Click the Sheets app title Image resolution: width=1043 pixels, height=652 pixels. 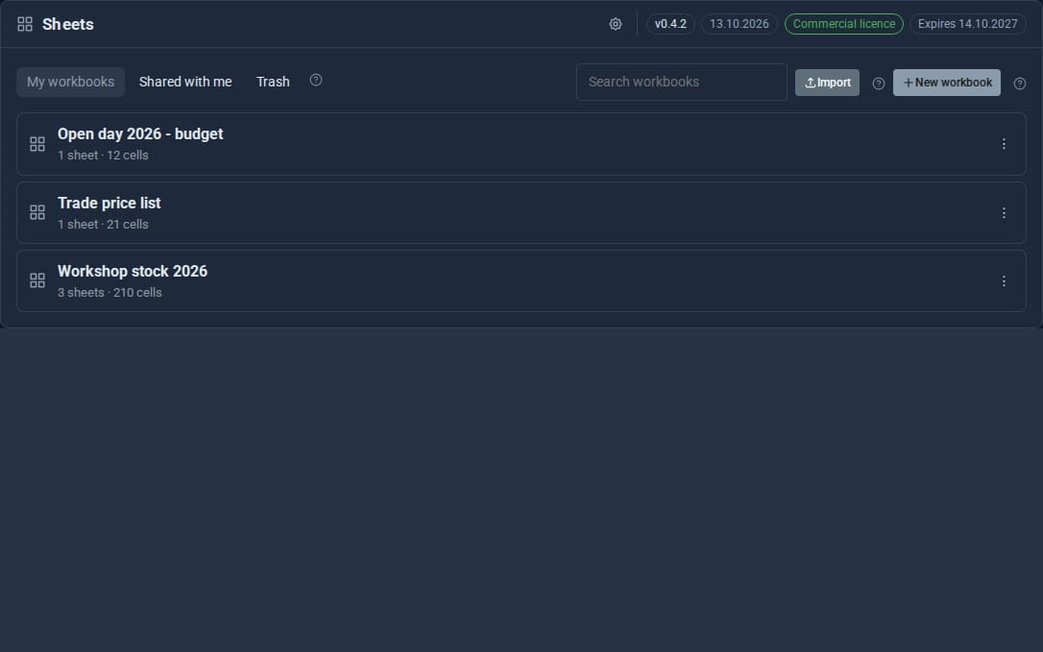[x=68, y=24]
